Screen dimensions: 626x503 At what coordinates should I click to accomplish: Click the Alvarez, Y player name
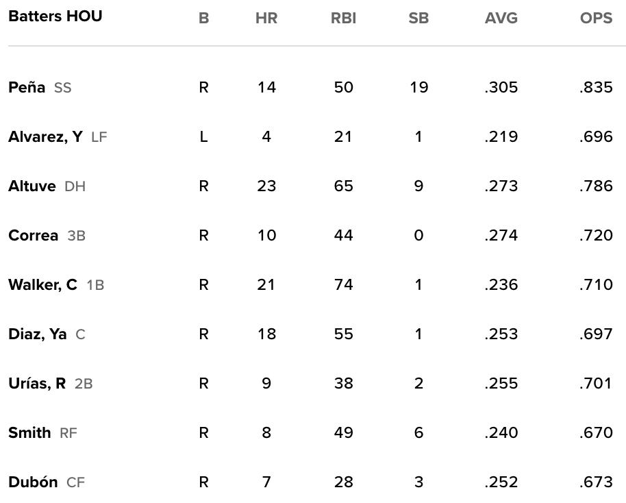pyautogui.click(x=45, y=137)
